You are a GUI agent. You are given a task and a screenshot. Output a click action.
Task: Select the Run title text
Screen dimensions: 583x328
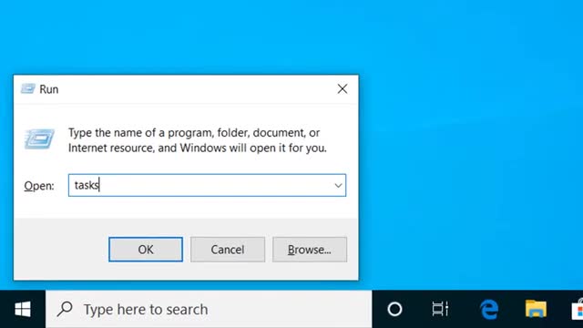click(x=48, y=89)
